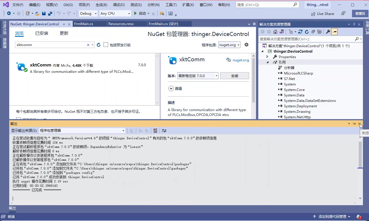Screen dimensions: 369x221
Task: Toggle preview selected items button in Solution Explorer
Action: (x=334, y=32)
